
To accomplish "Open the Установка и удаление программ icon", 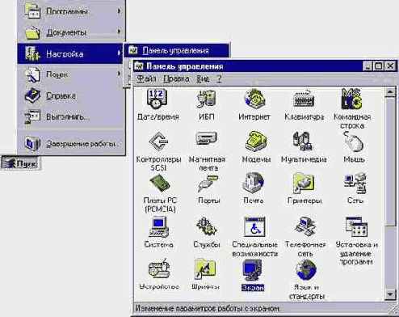I will coord(357,227).
